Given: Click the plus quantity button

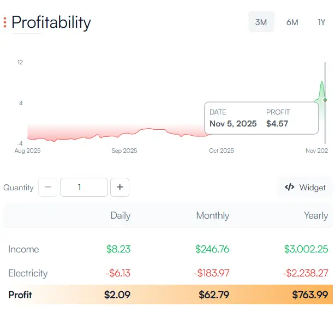Looking at the screenshot, I should point(119,188).
